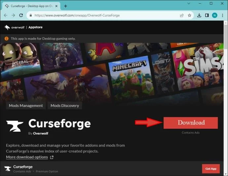Image resolution: width=228 pixels, height=176 pixels.
Task: Click the Mods Discovery tag
Action: [x=65, y=106]
